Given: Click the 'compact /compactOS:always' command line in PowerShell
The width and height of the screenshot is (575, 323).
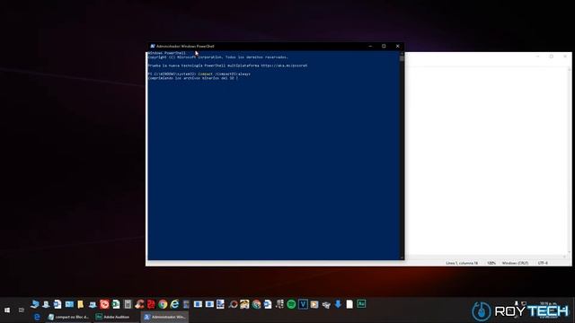Looking at the screenshot, I should [x=225, y=74].
